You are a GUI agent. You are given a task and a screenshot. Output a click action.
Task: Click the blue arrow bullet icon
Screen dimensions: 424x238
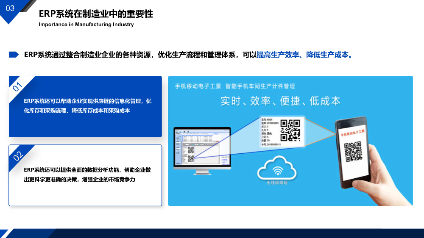click(14, 55)
